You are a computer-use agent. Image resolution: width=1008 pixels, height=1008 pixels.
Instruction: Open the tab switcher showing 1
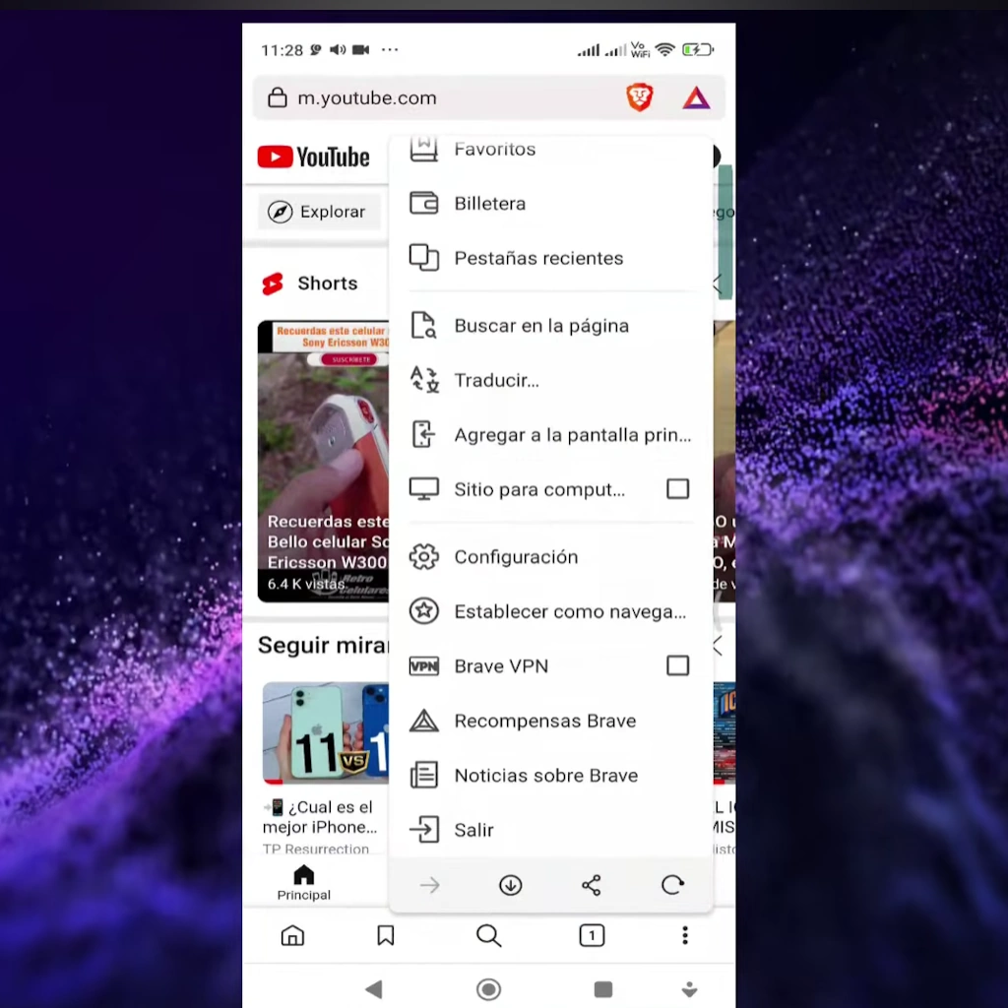[592, 935]
